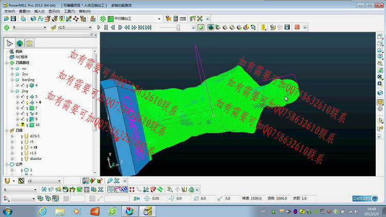Click the measure ruler icon
Screen dimensions: 386x217
point(183,19)
